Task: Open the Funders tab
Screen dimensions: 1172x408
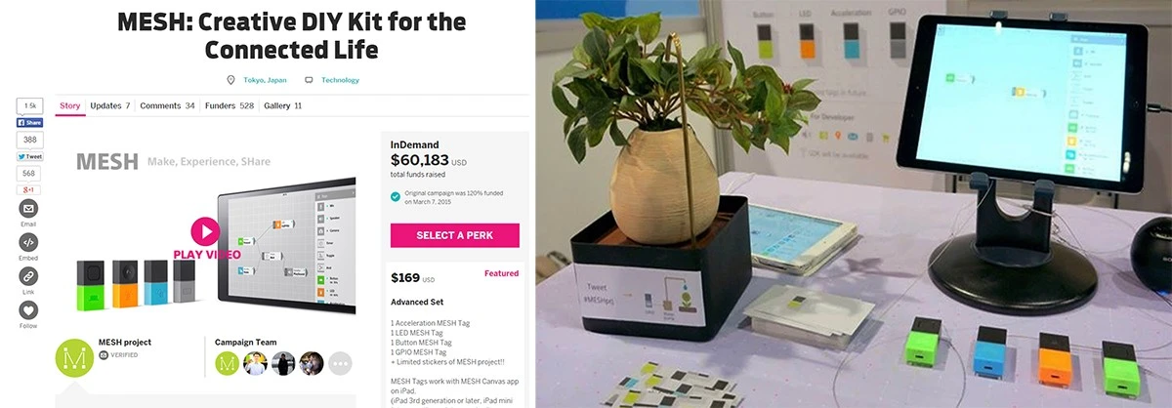Action: (x=229, y=105)
